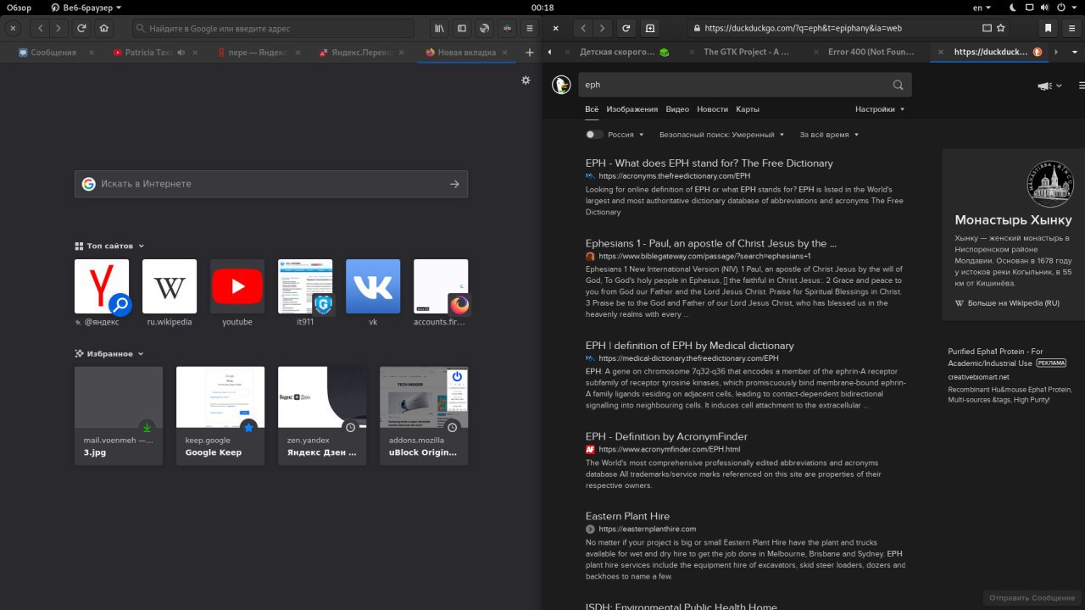Open EPH AcronymFinder result

click(x=666, y=436)
